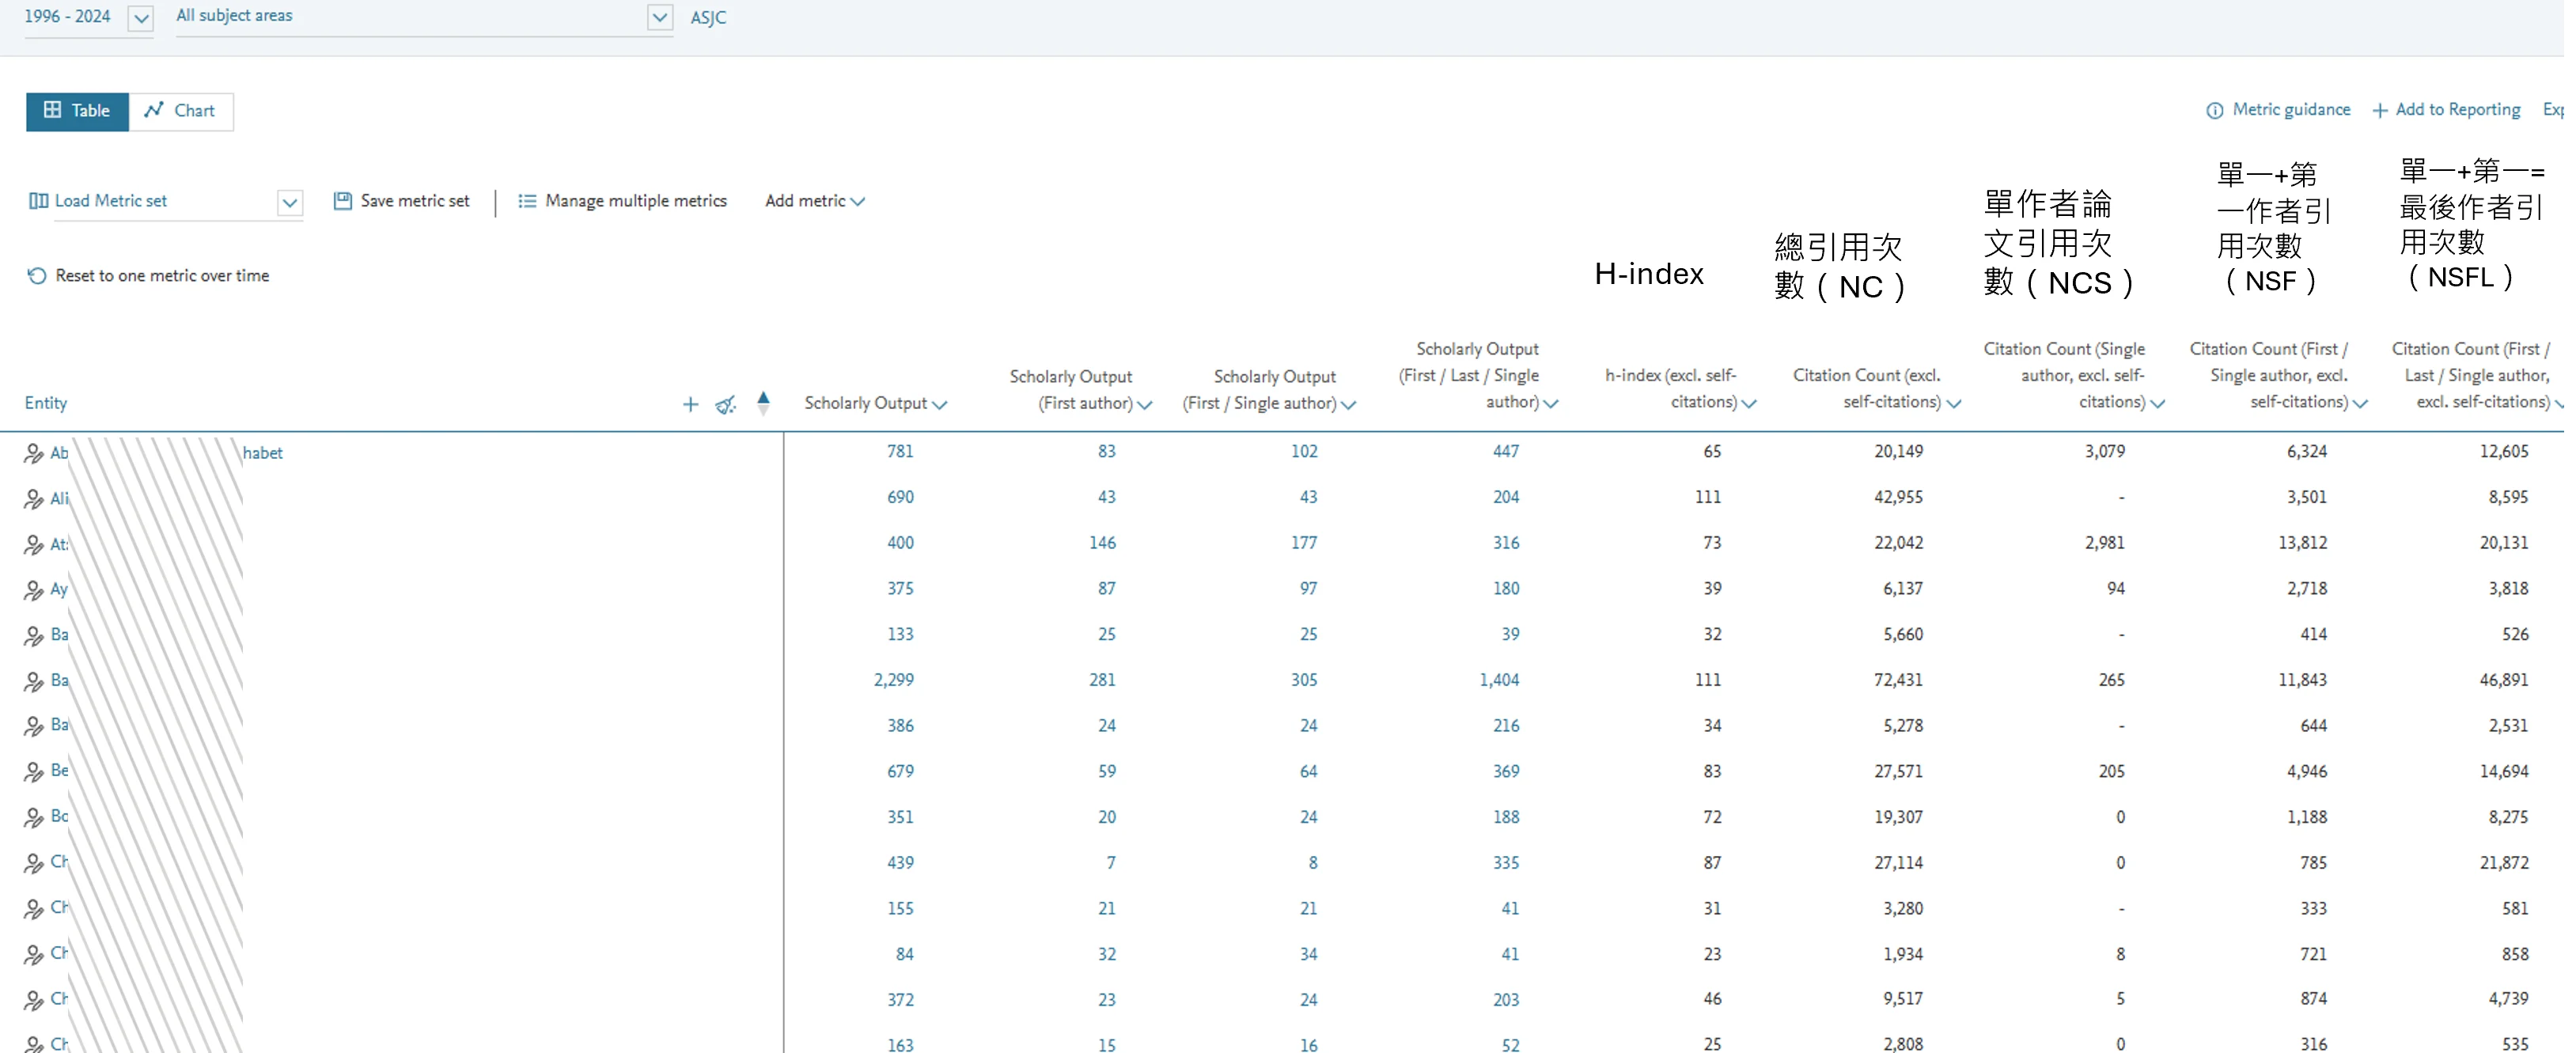This screenshot has height=1053, width=2576.
Task: Open the 1996 - 2024 year range dropdown
Action: (x=141, y=18)
